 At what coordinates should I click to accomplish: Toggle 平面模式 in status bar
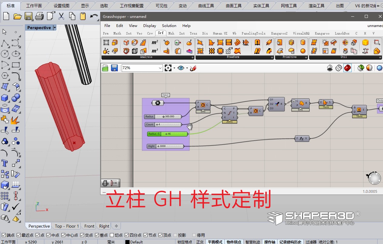pos(215,242)
